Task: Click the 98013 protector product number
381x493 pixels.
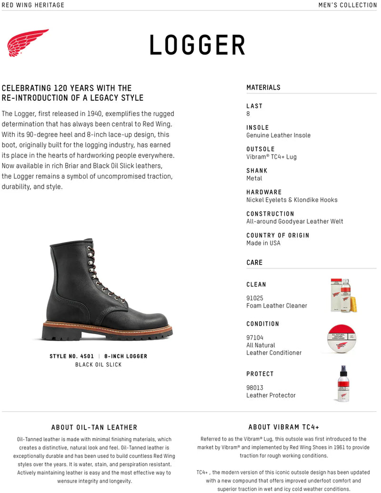Action: coord(254,388)
